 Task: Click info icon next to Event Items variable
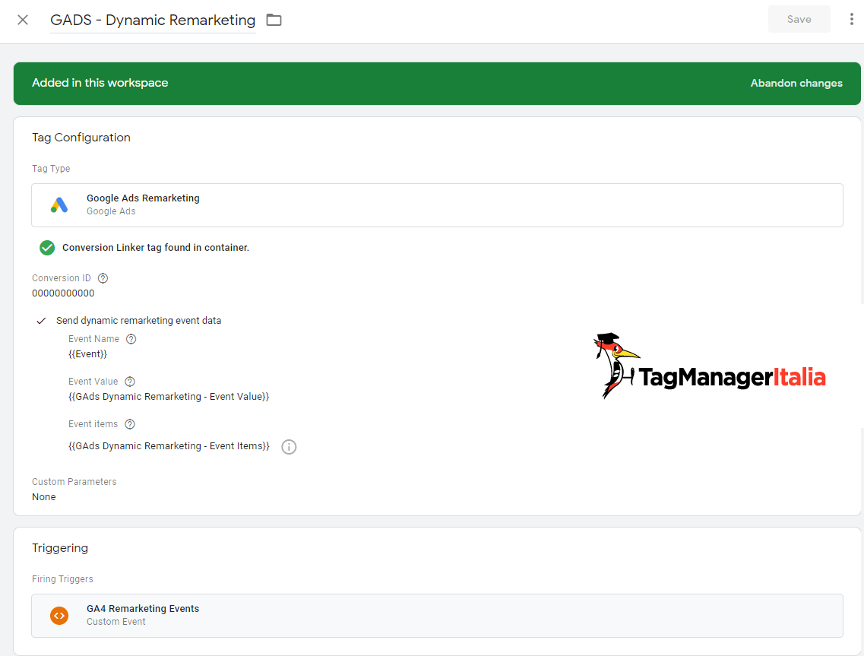[x=289, y=447]
